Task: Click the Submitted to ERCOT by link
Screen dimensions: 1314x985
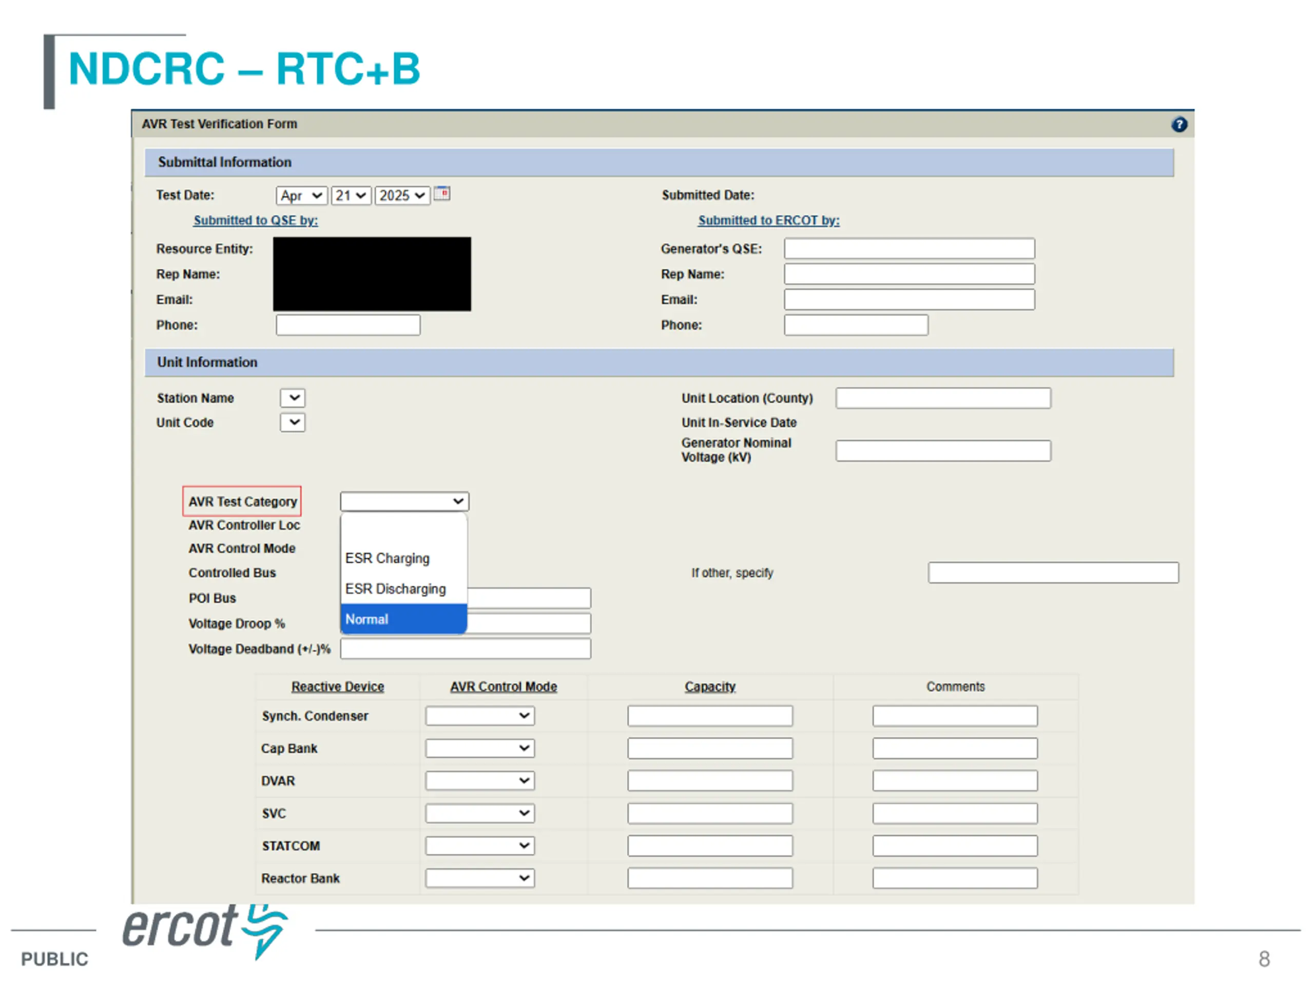Action: (x=769, y=220)
